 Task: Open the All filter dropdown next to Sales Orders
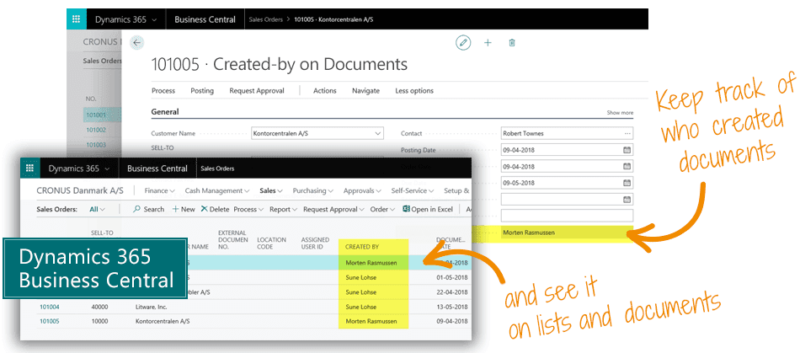coord(97,209)
